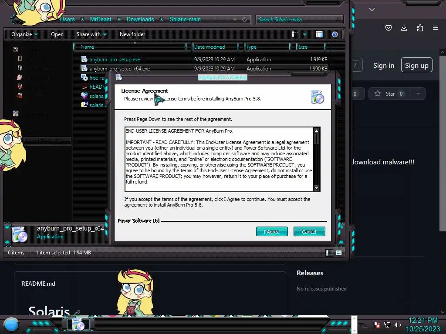Expand the Star lists dropdown
This screenshot has height=334, width=446.
point(418,94)
